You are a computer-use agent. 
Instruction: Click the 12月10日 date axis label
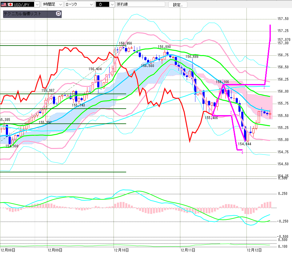pos(122,250)
